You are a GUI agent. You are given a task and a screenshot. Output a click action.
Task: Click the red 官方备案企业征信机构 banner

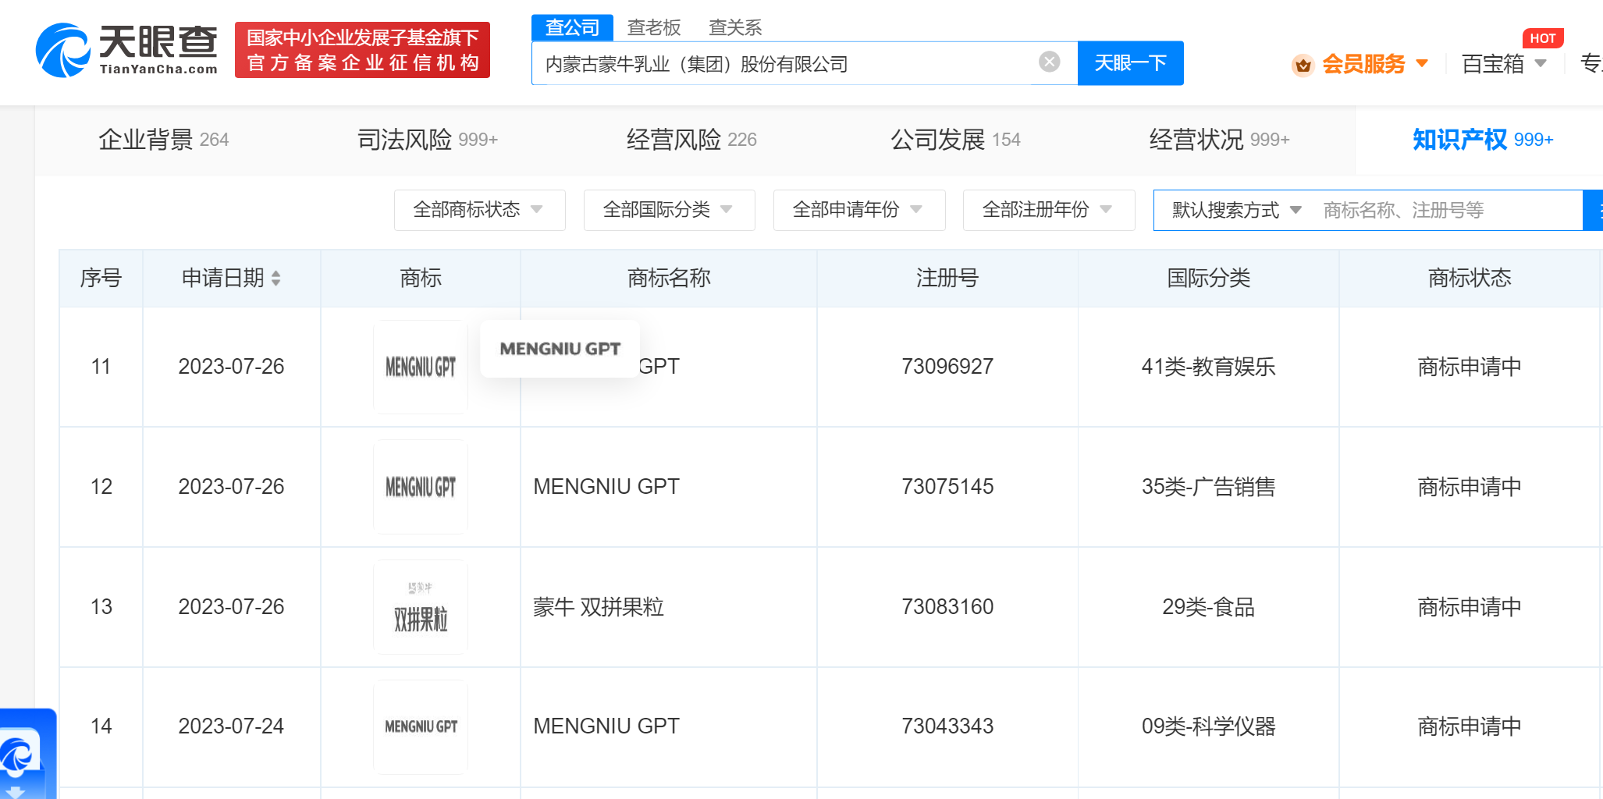coord(362,50)
